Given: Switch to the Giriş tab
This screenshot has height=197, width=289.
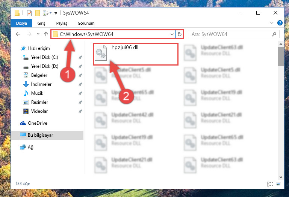Looking at the screenshot, I should tap(41, 23).
